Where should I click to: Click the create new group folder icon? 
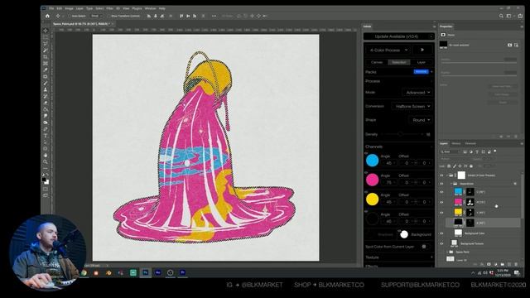coord(503,264)
